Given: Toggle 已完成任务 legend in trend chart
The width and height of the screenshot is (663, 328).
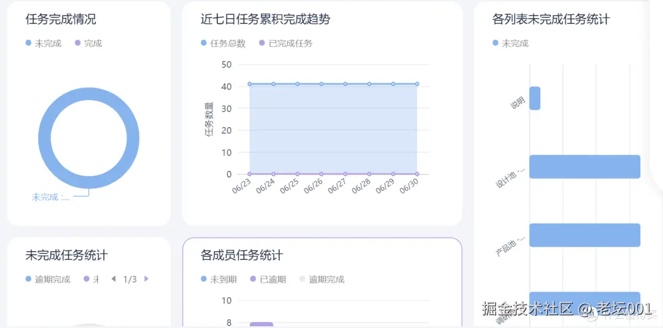Looking at the screenshot, I should point(286,43).
